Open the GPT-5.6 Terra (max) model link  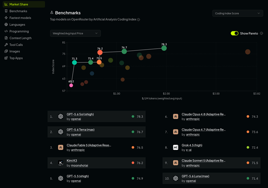coord(81,130)
